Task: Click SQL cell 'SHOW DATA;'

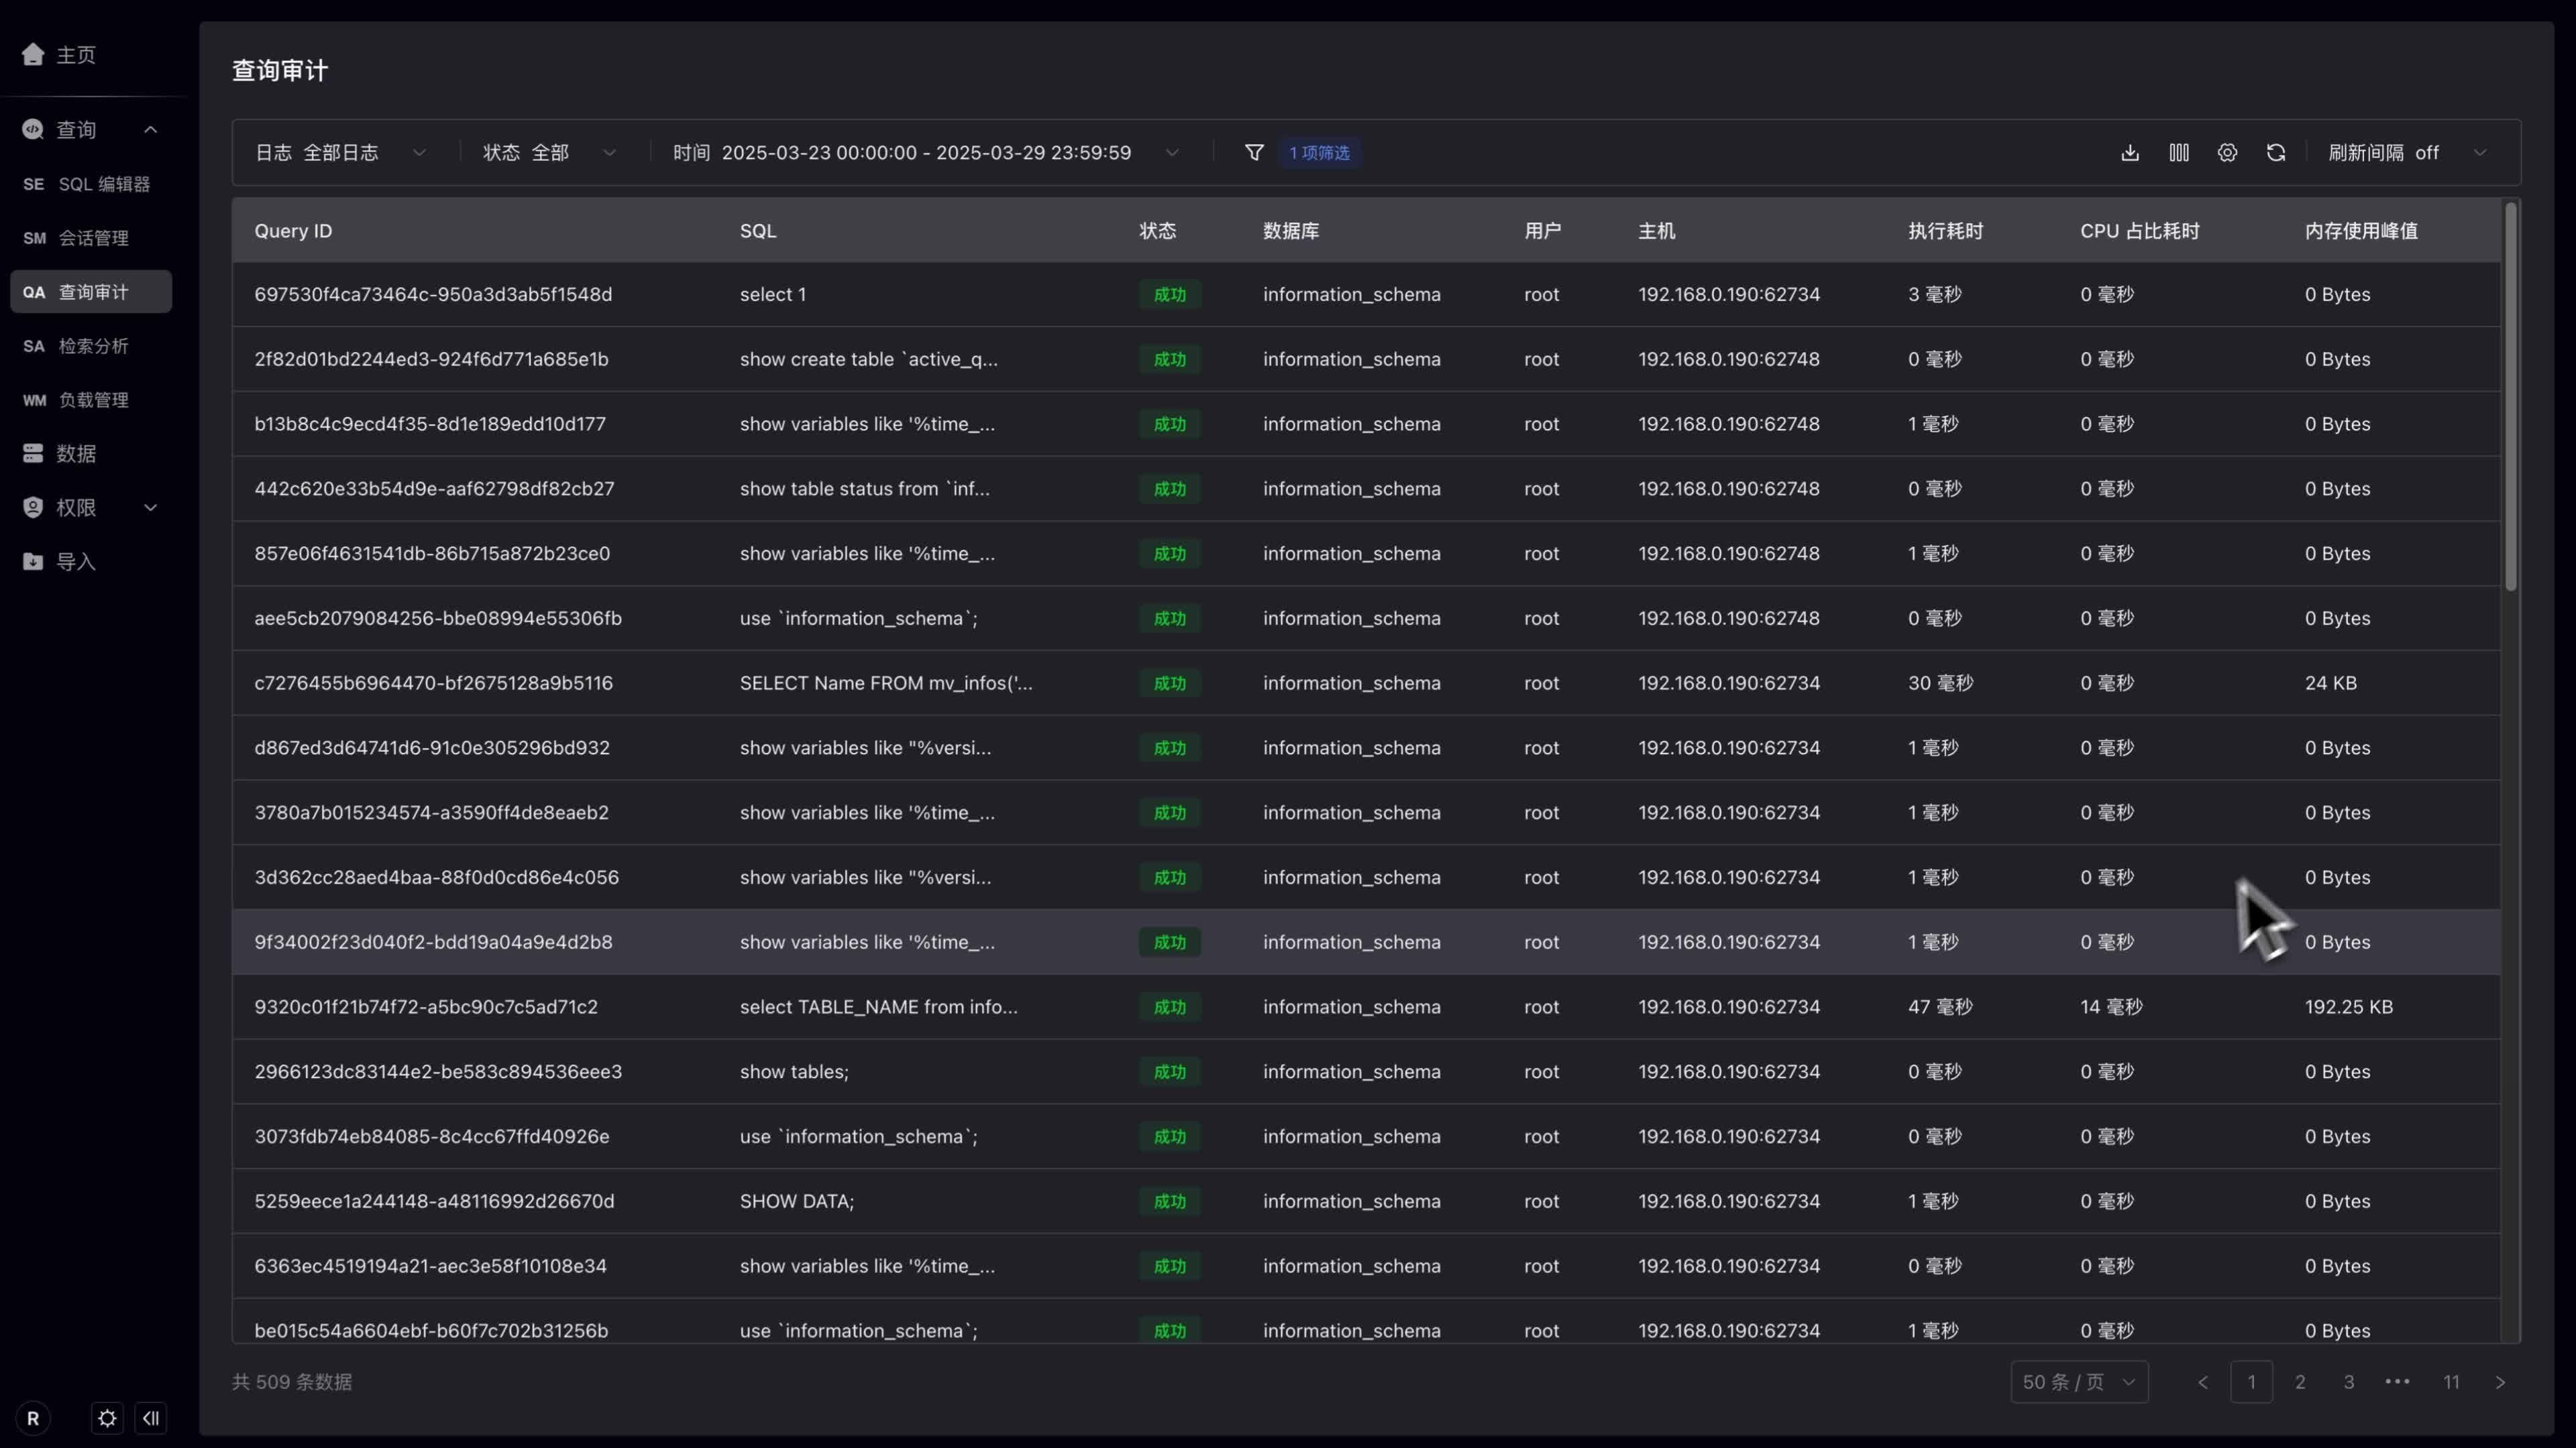Action: [797, 1201]
